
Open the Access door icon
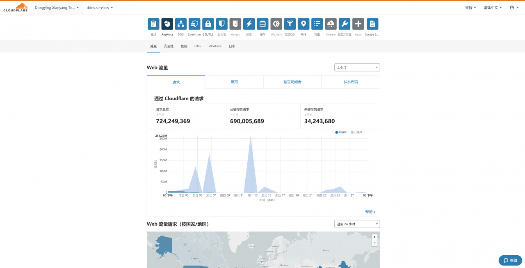[x=235, y=24]
